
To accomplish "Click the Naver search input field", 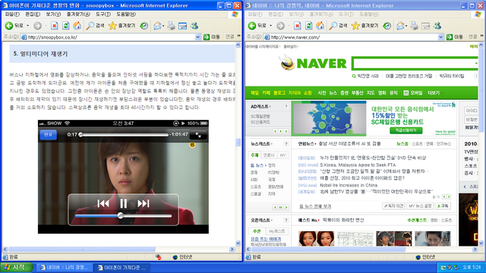I will [413, 64].
